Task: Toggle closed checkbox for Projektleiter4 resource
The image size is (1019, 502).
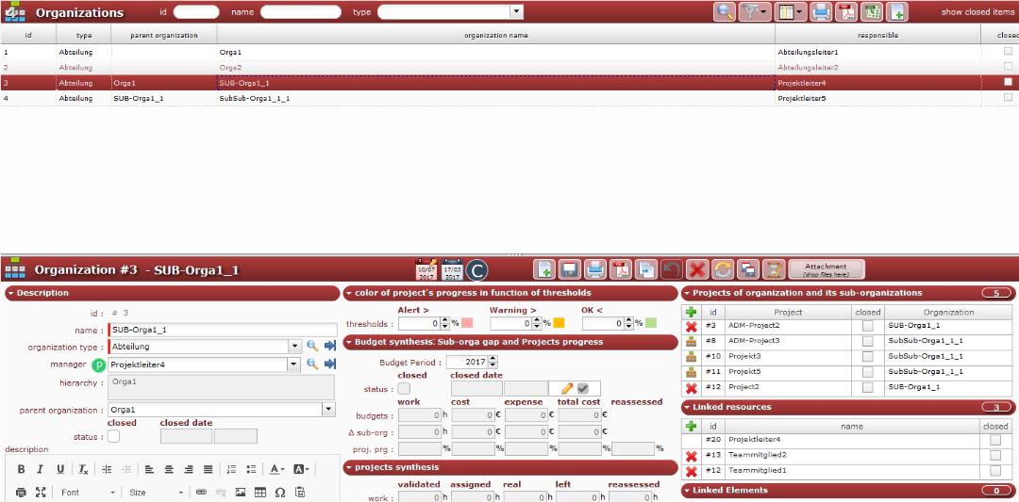Action: (995, 439)
